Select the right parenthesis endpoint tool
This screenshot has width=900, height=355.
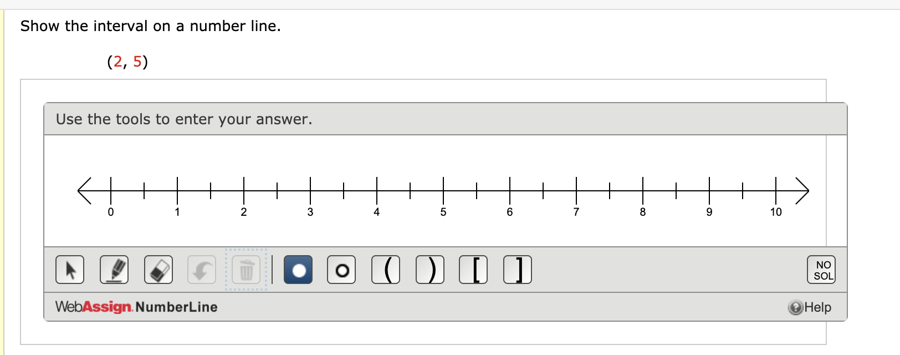[x=429, y=270]
